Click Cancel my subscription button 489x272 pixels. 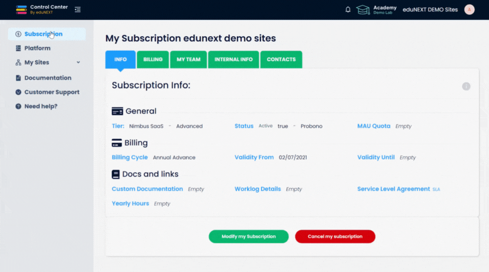point(335,236)
